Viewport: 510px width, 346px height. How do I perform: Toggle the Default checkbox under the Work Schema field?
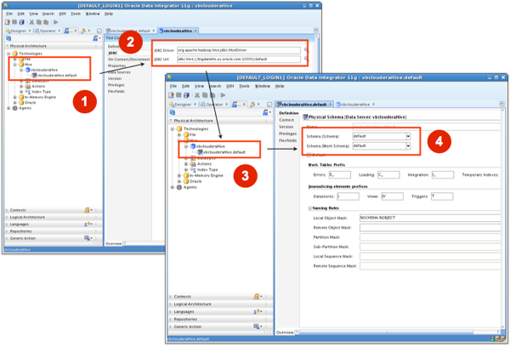click(x=309, y=155)
